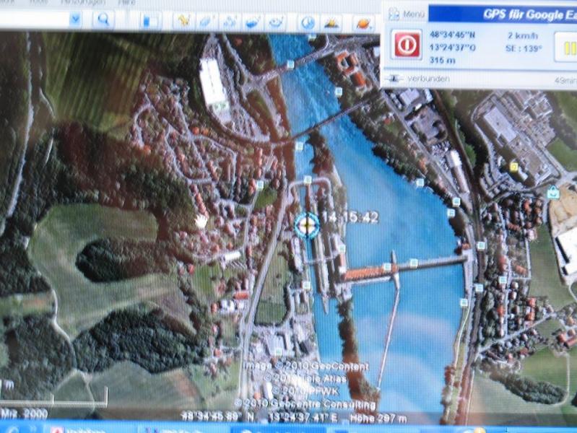This screenshot has width=577, height=433.
Task: Click the verbunden connection status
Action: click(x=427, y=78)
